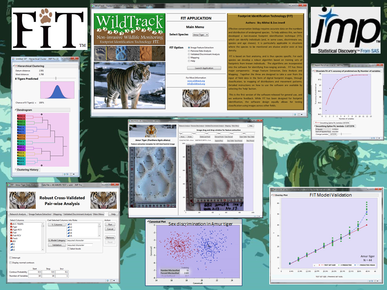Open status bar dropdown arrow in Hierarchical Cluster window
Screen dimensions: 387x290
point(74,174)
